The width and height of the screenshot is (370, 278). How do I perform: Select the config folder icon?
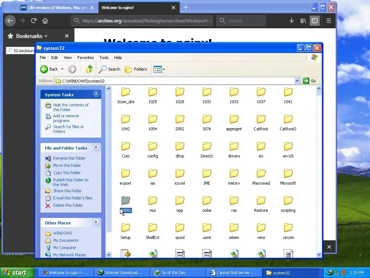click(153, 146)
